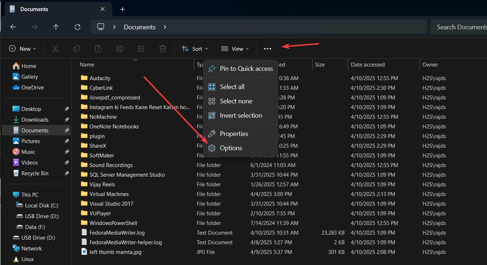Open the New dropdown menu
487x265 pixels.
pos(22,49)
